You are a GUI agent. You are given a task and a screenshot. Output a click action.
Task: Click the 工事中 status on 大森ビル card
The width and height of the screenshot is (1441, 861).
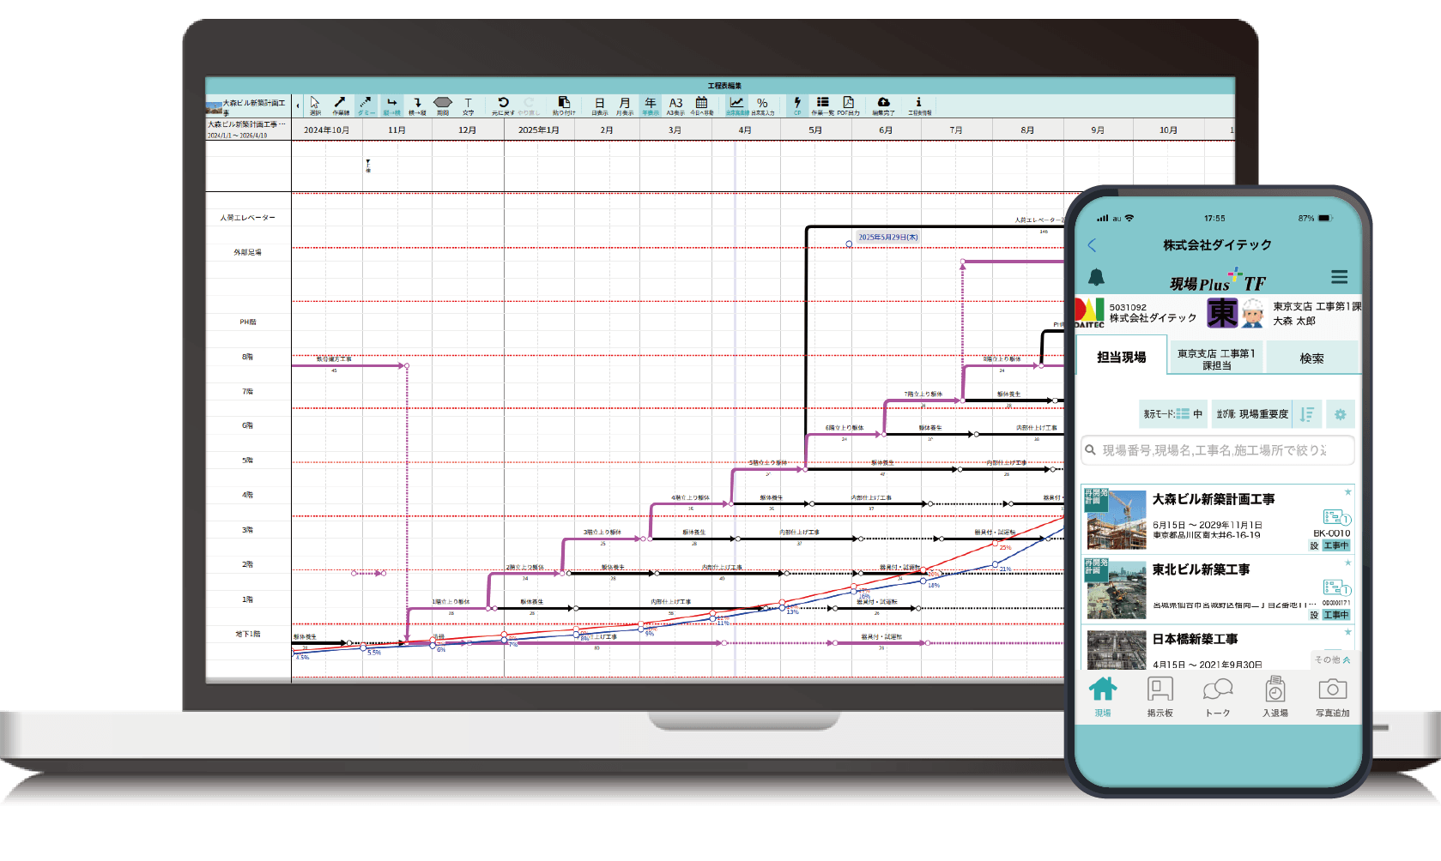[1336, 545]
